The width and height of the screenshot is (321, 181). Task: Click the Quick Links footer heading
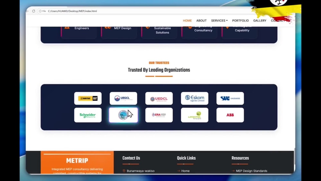click(x=186, y=158)
